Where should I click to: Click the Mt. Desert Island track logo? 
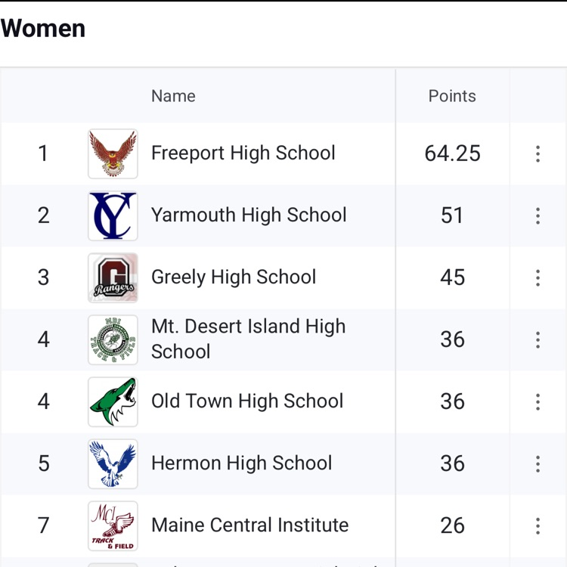point(113,339)
